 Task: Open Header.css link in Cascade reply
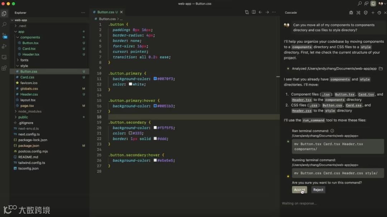tap(302, 111)
